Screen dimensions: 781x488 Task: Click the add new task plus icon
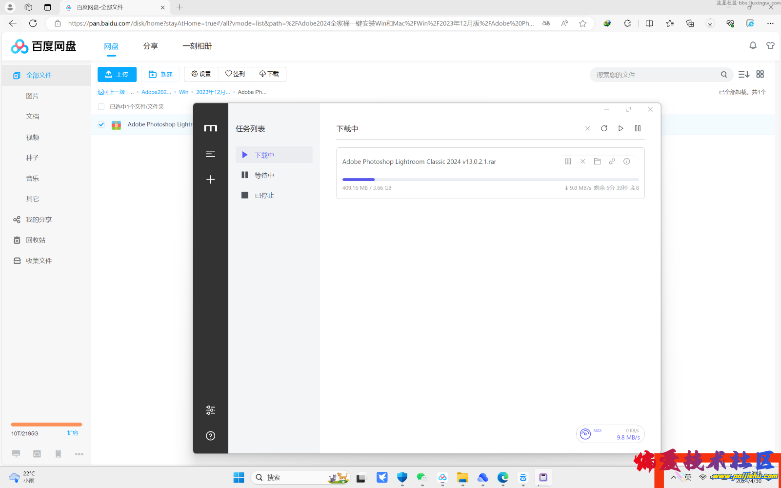[210, 180]
